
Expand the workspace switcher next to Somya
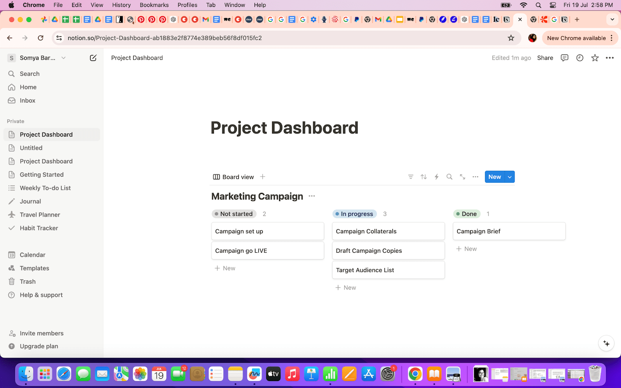[x=63, y=57]
